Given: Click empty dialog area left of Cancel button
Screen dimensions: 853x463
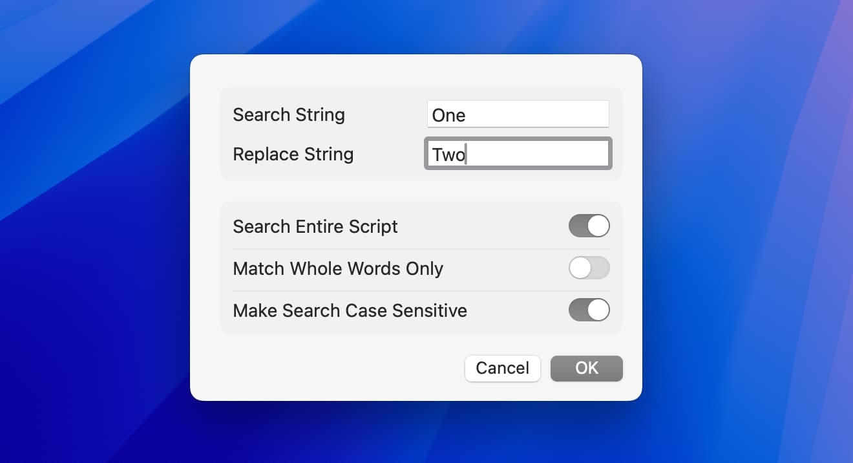Looking at the screenshot, I should click(x=323, y=369).
